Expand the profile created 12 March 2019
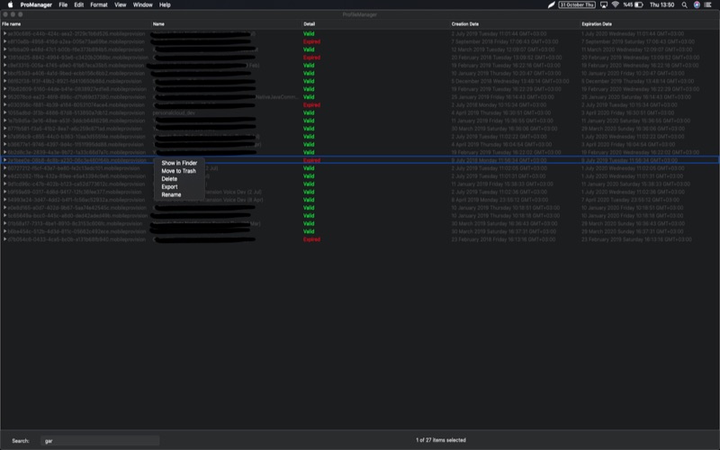720x450 pixels. [5, 49]
